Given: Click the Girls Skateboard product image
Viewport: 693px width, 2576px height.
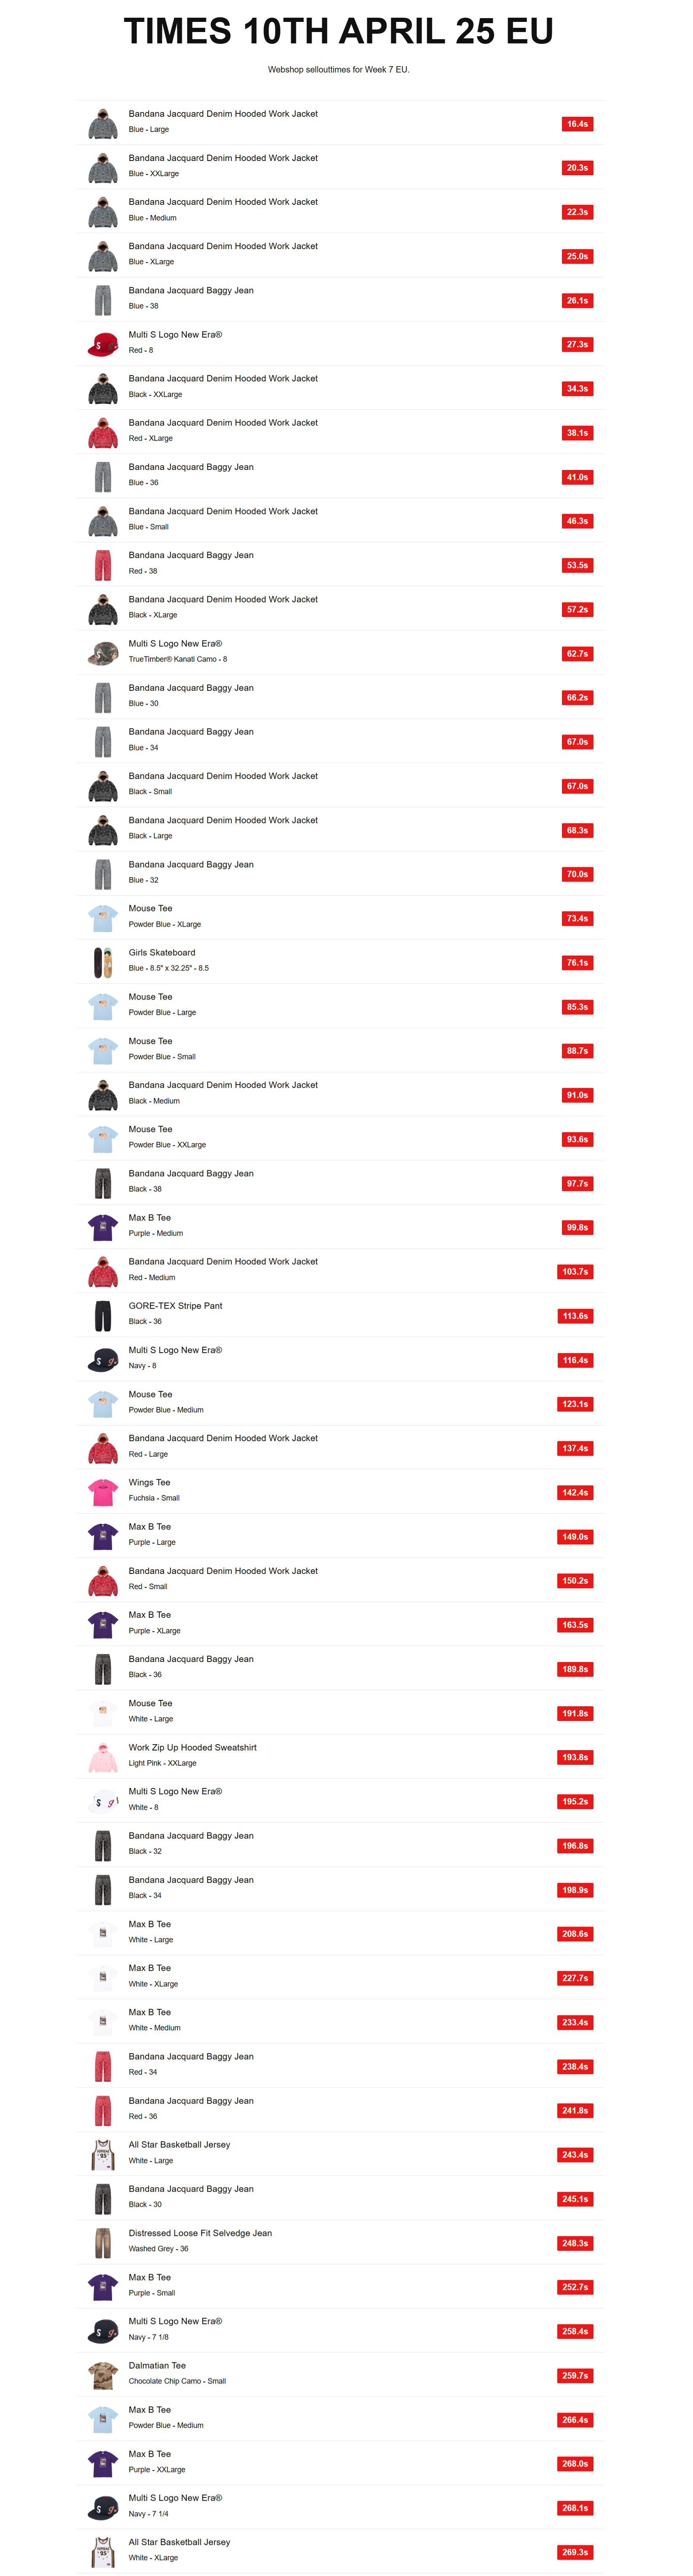Looking at the screenshot, I should [103, 963].
